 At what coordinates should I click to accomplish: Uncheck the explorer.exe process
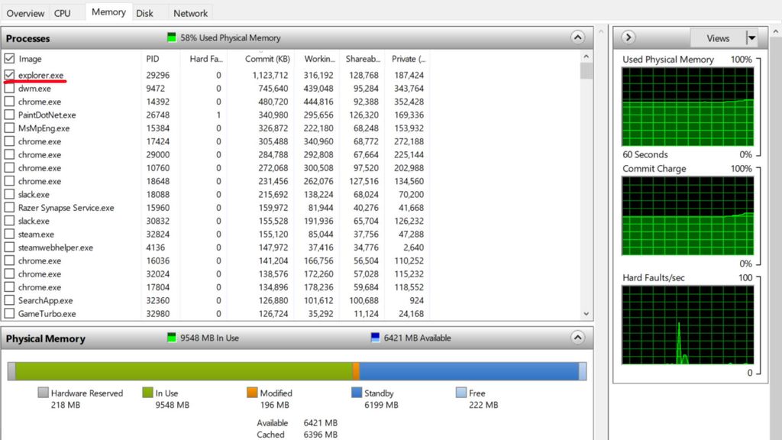click(11, 75)
